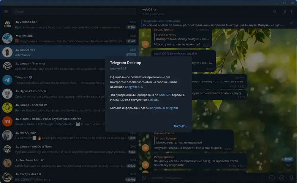This screenshot has width=297, height=183.
Task: Open Вопросы о Telegram link
Action: point(164,108)
